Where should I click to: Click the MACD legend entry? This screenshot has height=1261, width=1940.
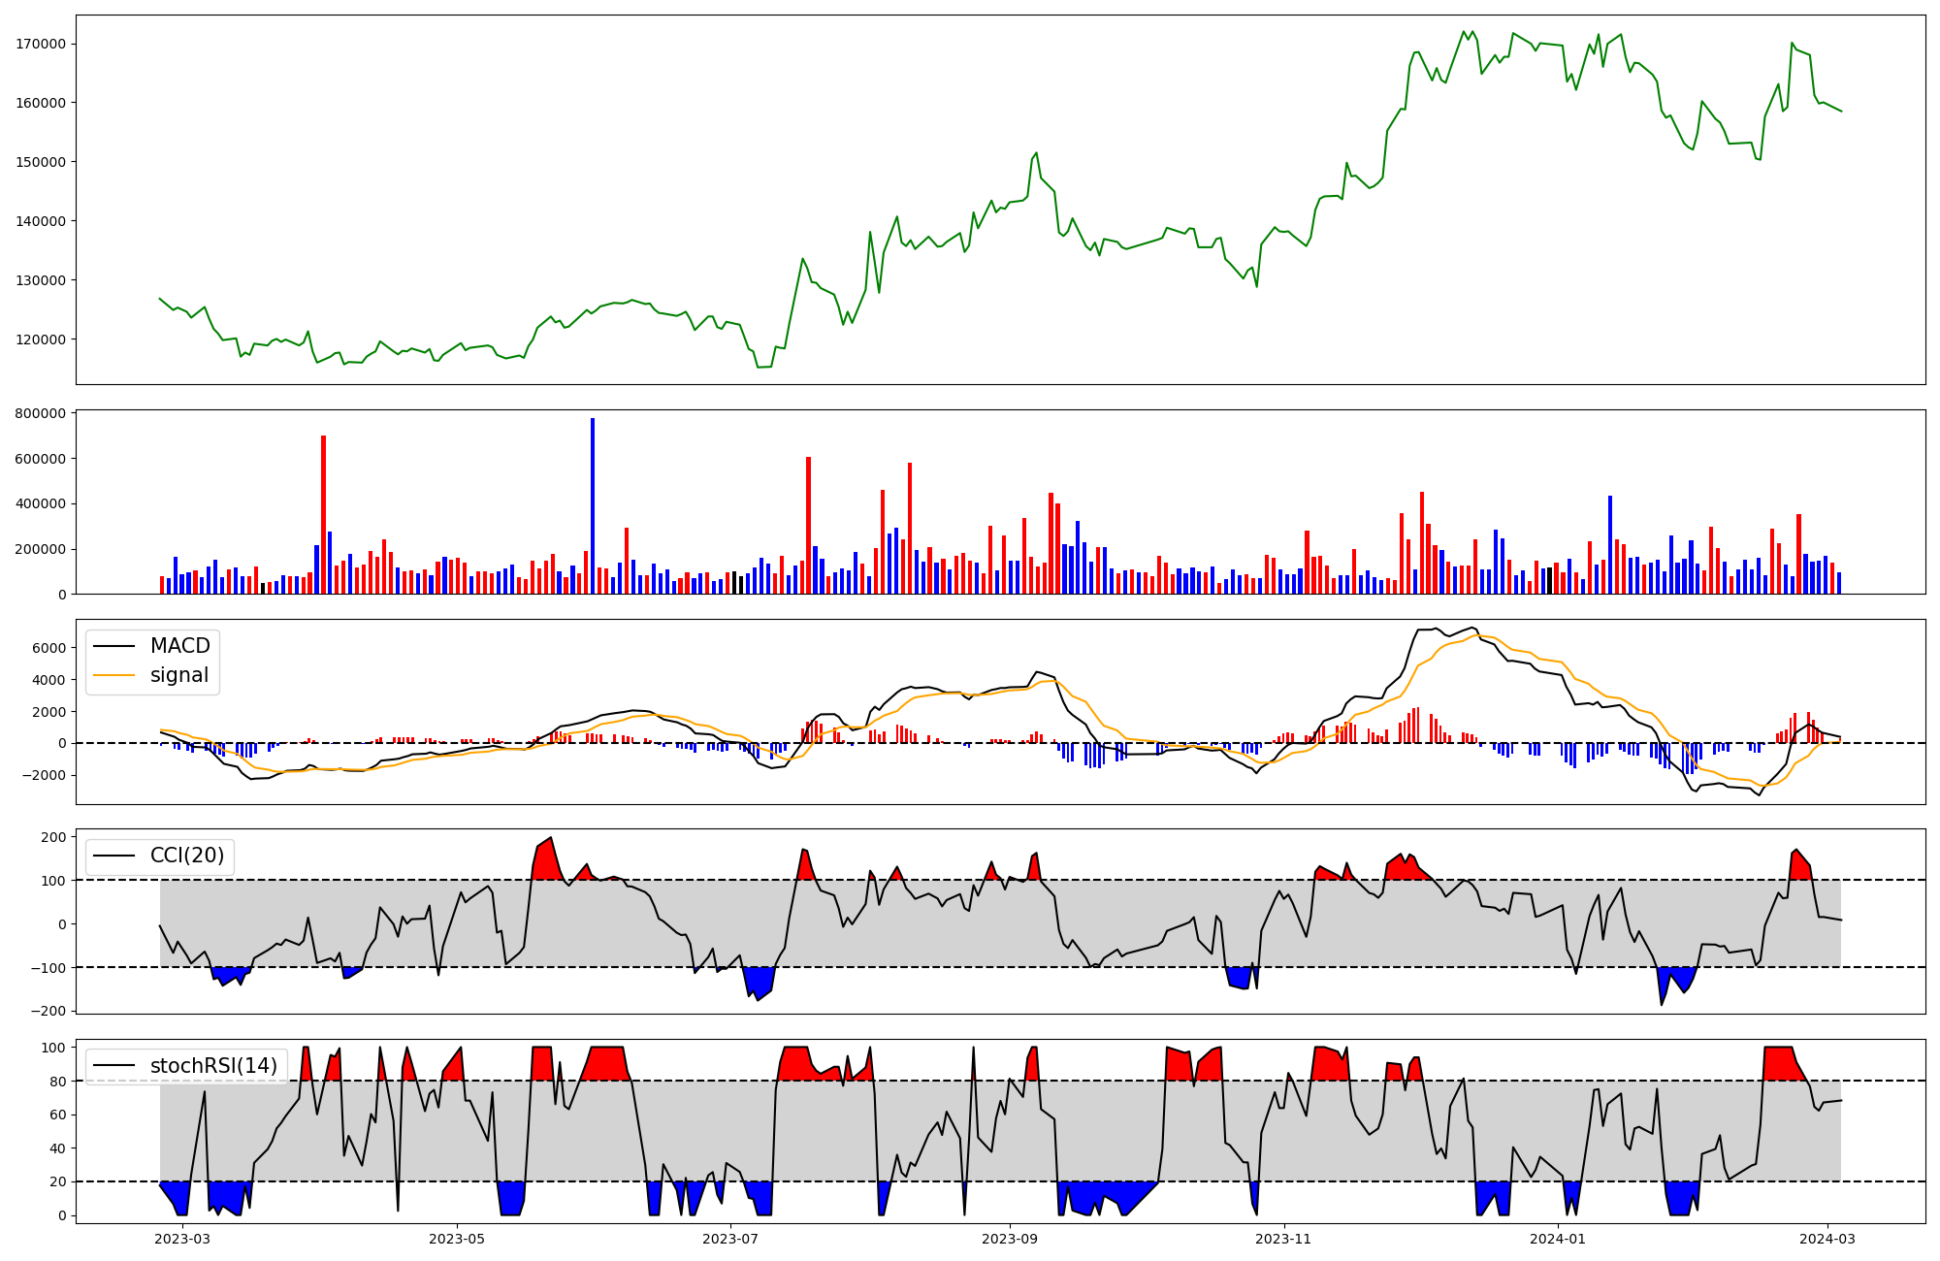179,646
